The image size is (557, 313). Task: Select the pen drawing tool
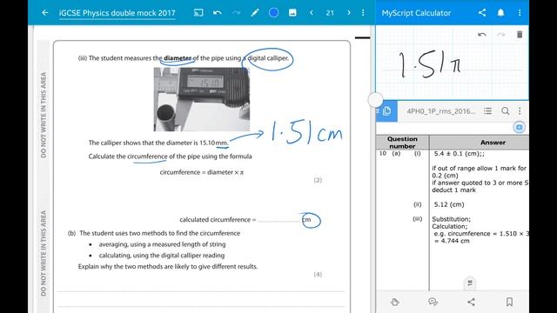coord(255,13)
